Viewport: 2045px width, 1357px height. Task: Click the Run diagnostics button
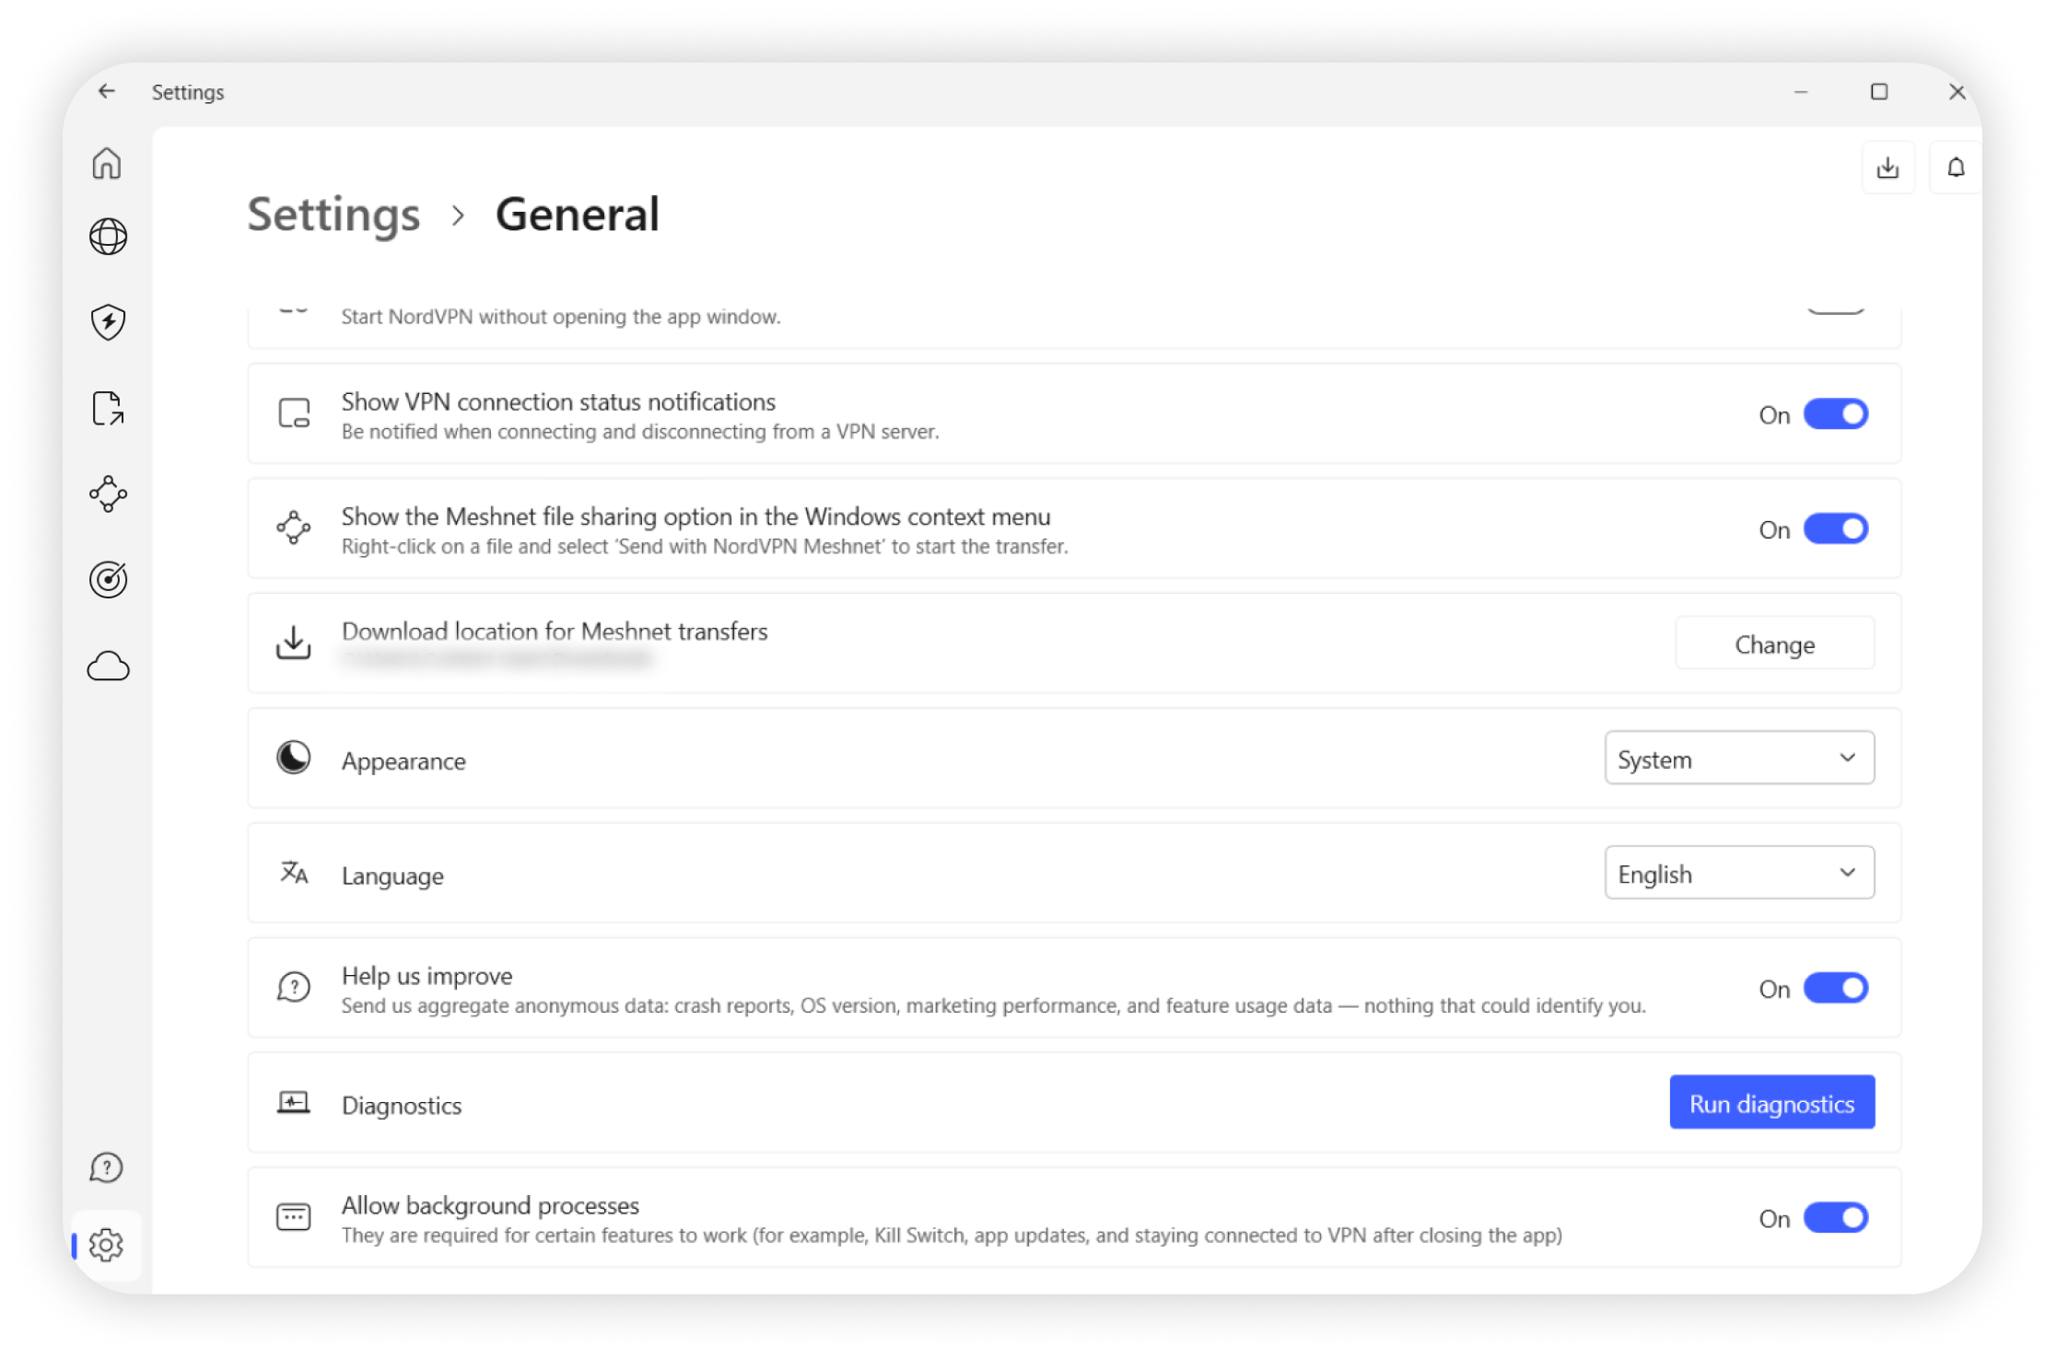pyautogui.click(x=1771, y=1103)
